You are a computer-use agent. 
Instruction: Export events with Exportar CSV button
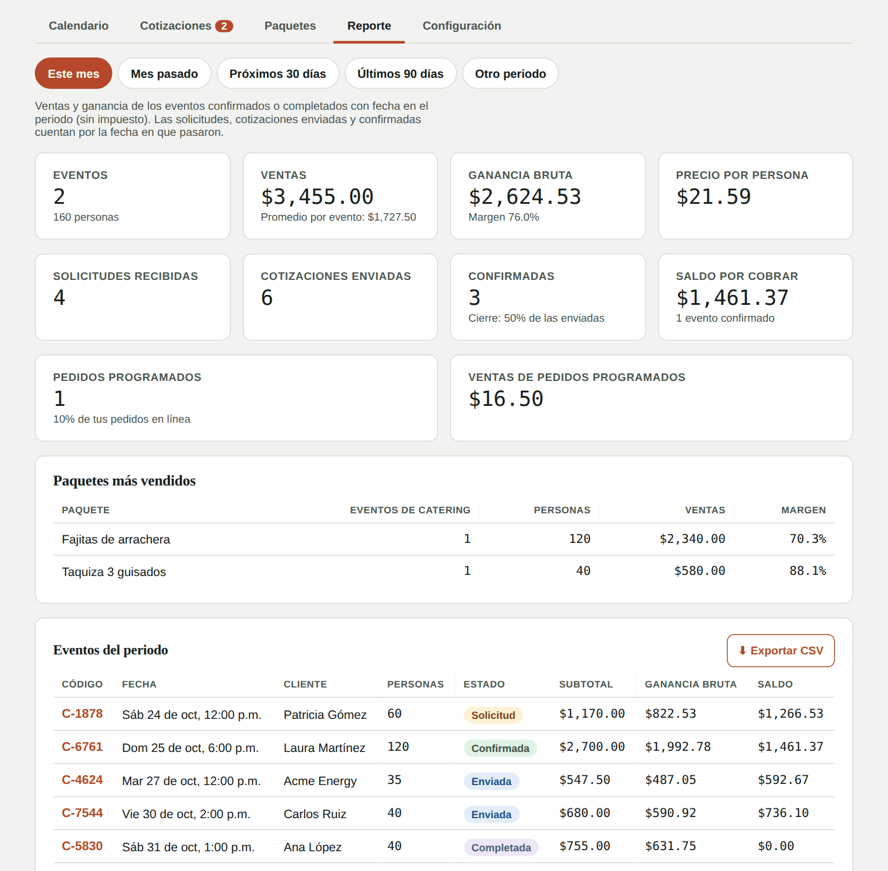(x=781, y=650)
